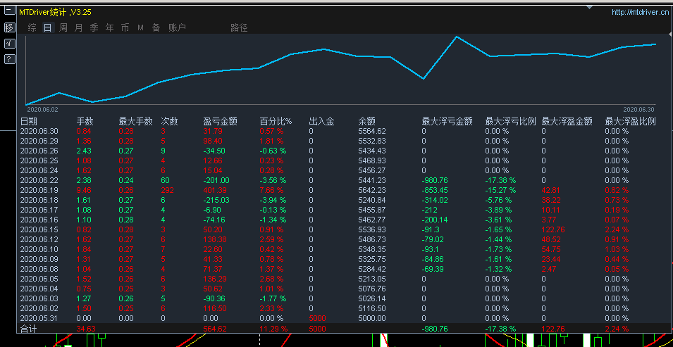Click profit value 401.39
This screenshot has height=347, width=673.
point(215,191)
